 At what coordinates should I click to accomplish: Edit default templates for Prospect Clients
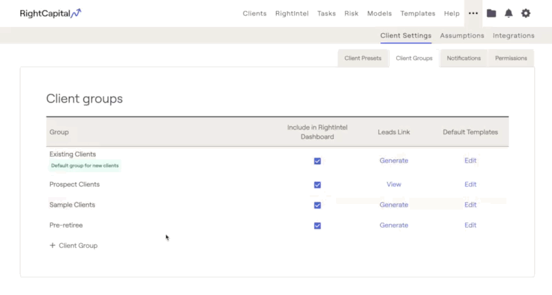471,184
